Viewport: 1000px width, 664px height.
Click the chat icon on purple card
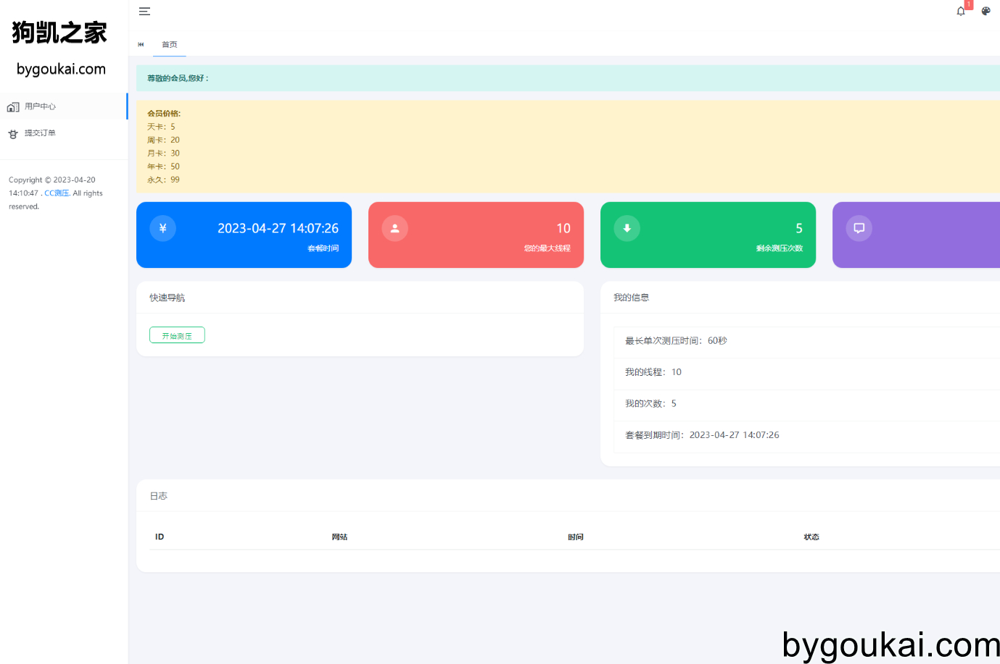point(859,228)
